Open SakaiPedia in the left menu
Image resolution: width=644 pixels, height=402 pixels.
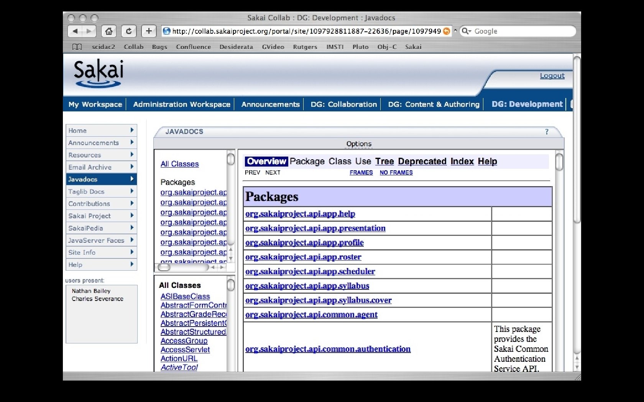(x=101, y=228)
